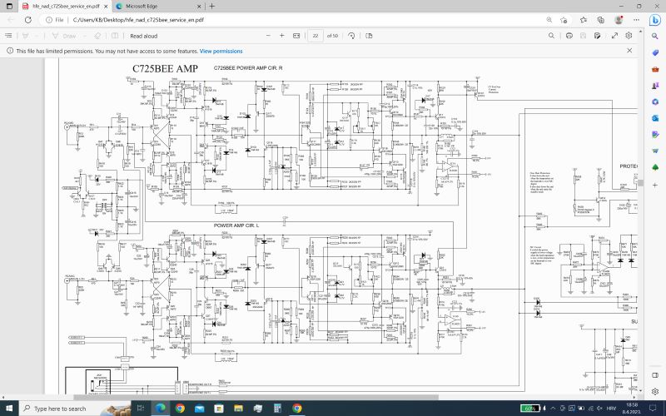The width and height of the screenshot is (666, 416).
Task: Click the address bar file path
Action: tap(138, 20)
